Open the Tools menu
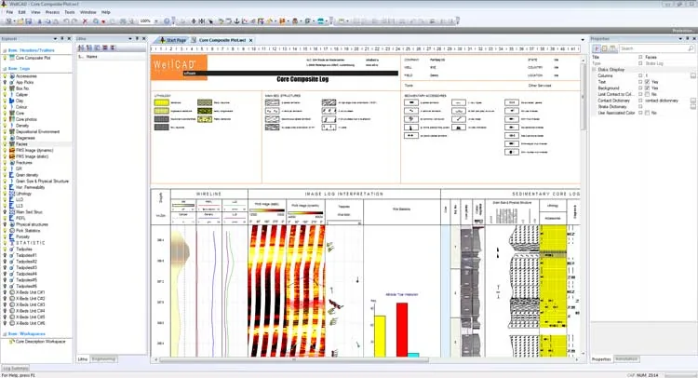The width and height of the screenshot is (698, 378). click(x=70, y=12)
